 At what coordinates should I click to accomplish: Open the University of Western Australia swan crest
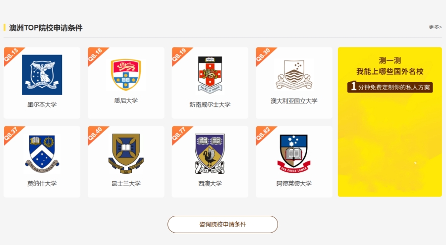[x=210, y=153]
